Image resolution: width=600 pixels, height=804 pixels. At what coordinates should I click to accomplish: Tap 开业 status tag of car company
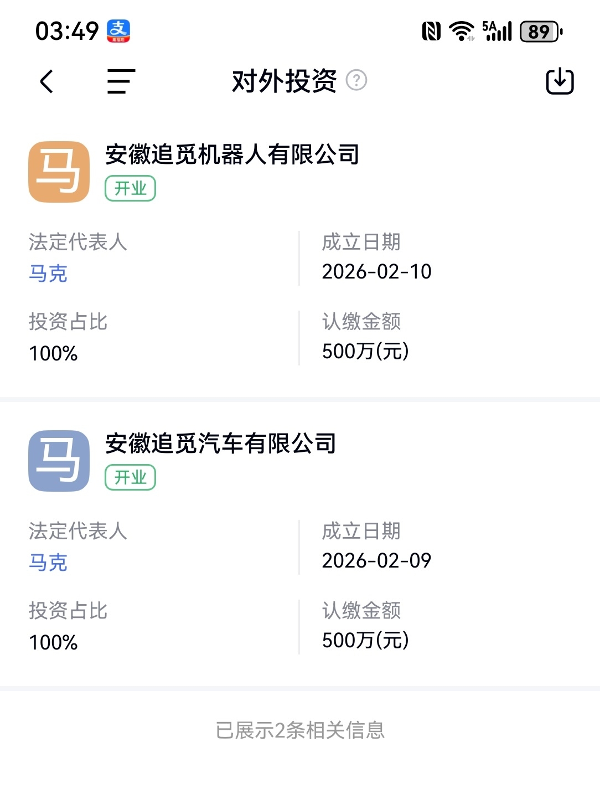pyautogui.click(x=130, y=477)
